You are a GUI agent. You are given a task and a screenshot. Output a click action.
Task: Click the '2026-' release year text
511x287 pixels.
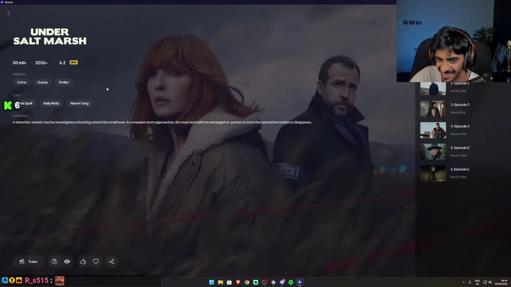pyautogui.click(x=42, y=63)
